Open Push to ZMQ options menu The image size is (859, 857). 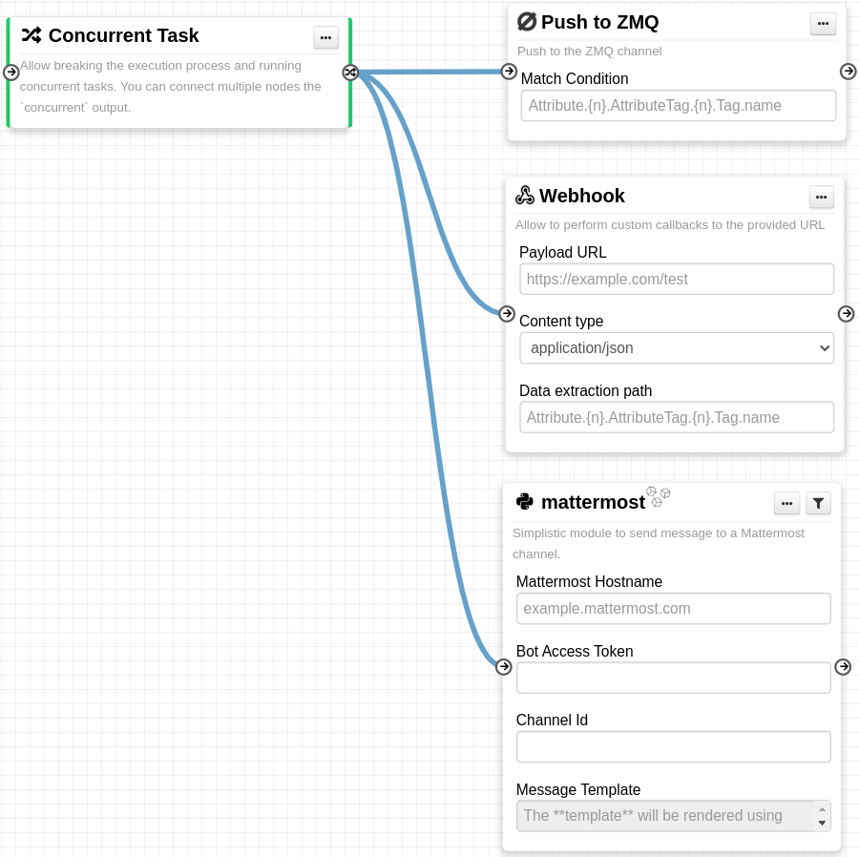pyautogui.click(x=823, y=24)
